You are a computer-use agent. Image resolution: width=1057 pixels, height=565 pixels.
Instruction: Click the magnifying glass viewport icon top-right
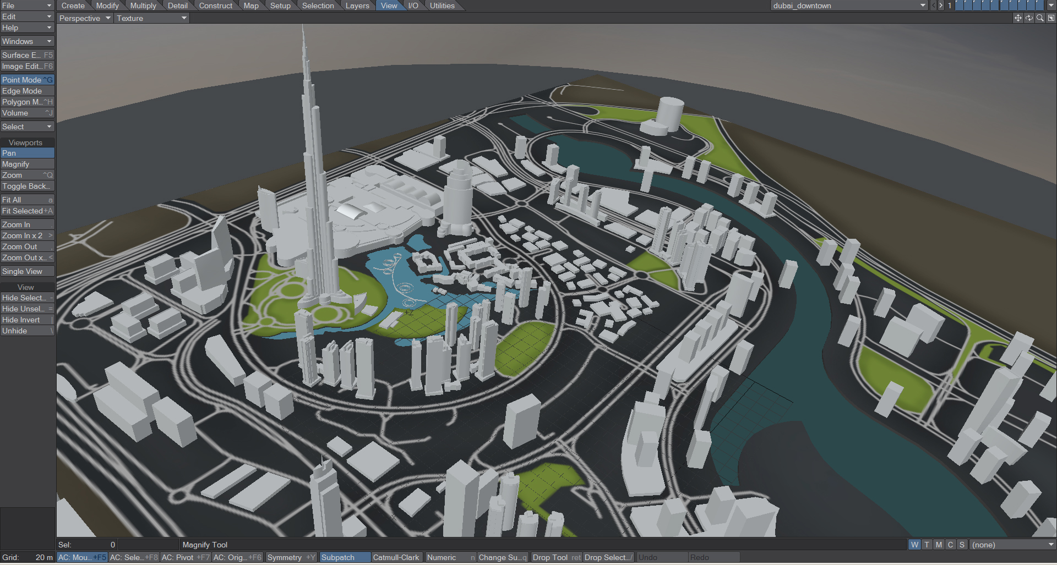tap(1040, 17)
